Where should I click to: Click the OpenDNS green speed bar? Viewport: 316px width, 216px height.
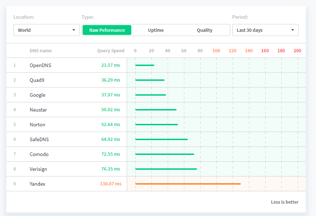pyautogui.click(x=145, y=65)
